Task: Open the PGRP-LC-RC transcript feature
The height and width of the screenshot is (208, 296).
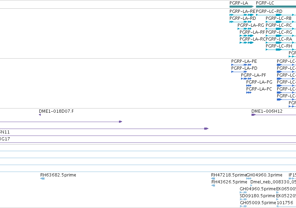Action: pyautogui.click(x=281, y=29)
